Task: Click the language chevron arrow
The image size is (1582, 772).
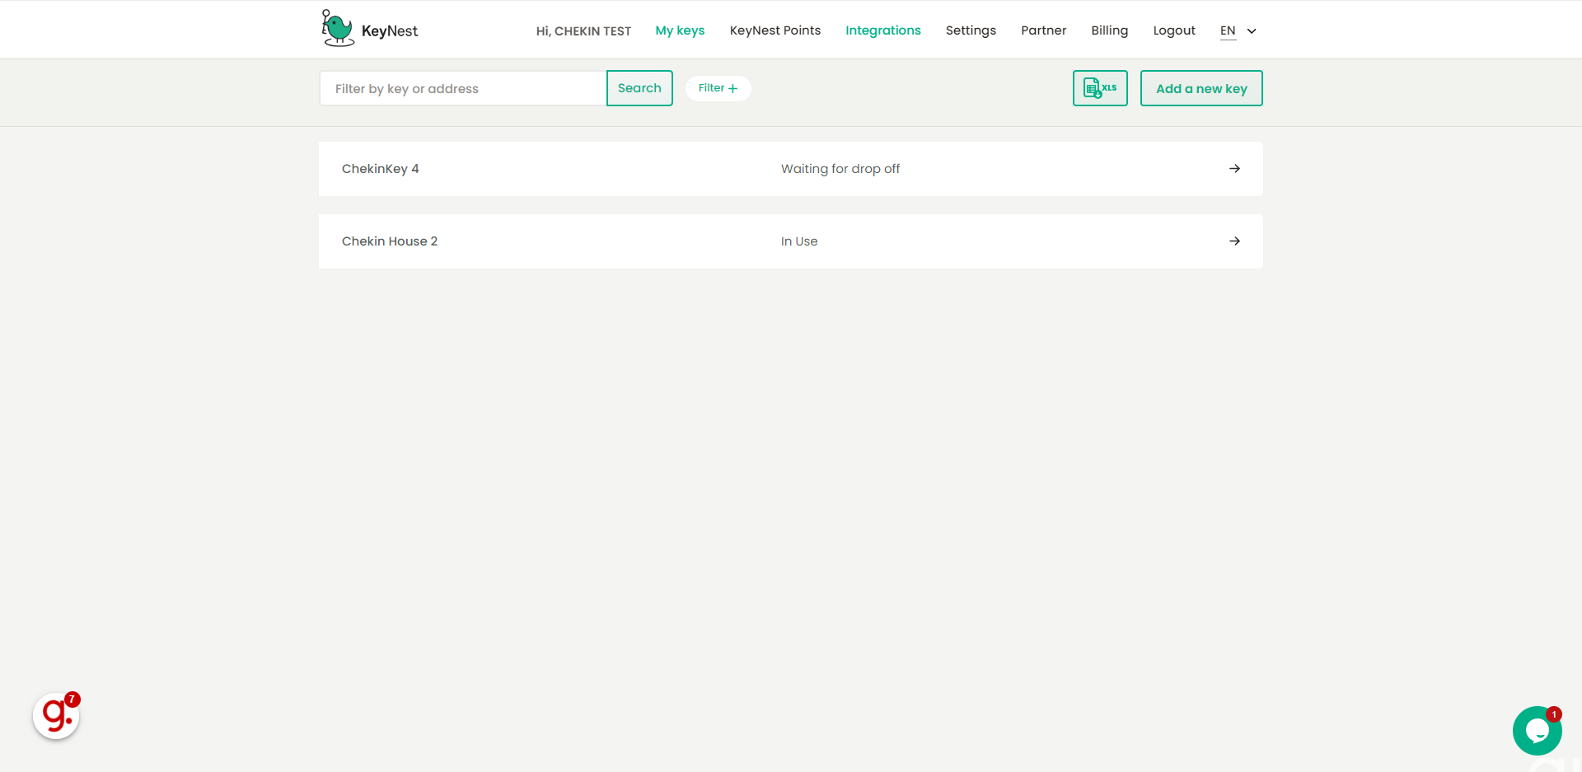Action: pyautogui.click(x=1252, y=31)
